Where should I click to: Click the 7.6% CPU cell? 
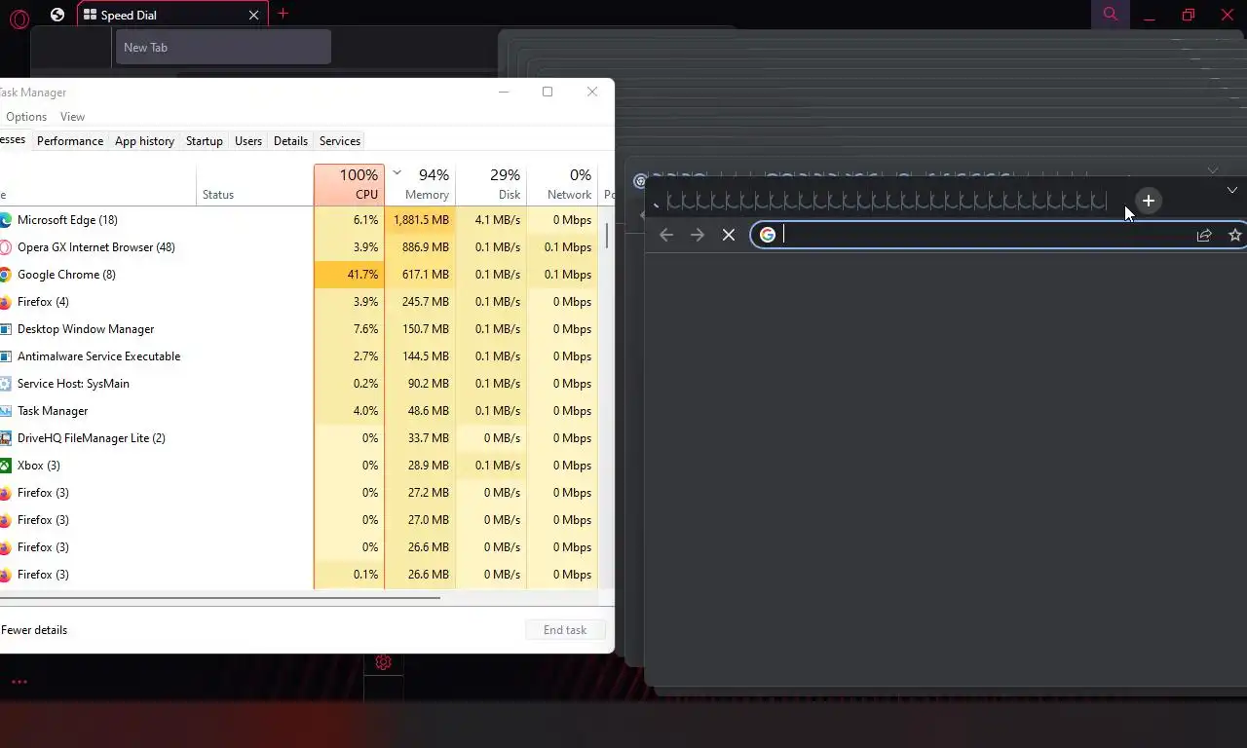[349, 329]
